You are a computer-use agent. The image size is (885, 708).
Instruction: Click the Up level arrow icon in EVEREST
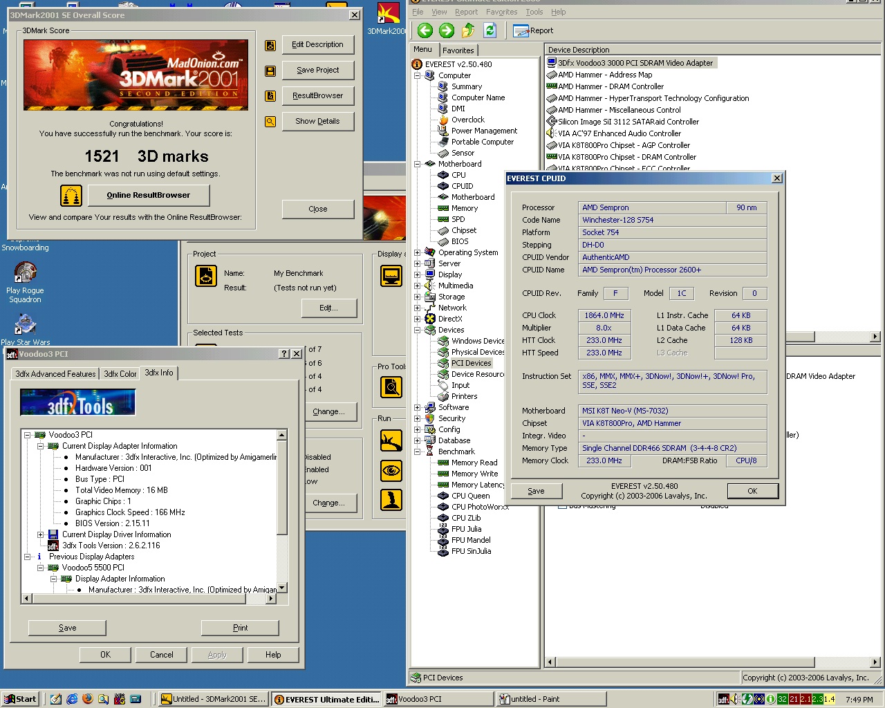point(468,30)
